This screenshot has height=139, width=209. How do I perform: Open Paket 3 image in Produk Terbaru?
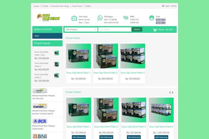134,110
